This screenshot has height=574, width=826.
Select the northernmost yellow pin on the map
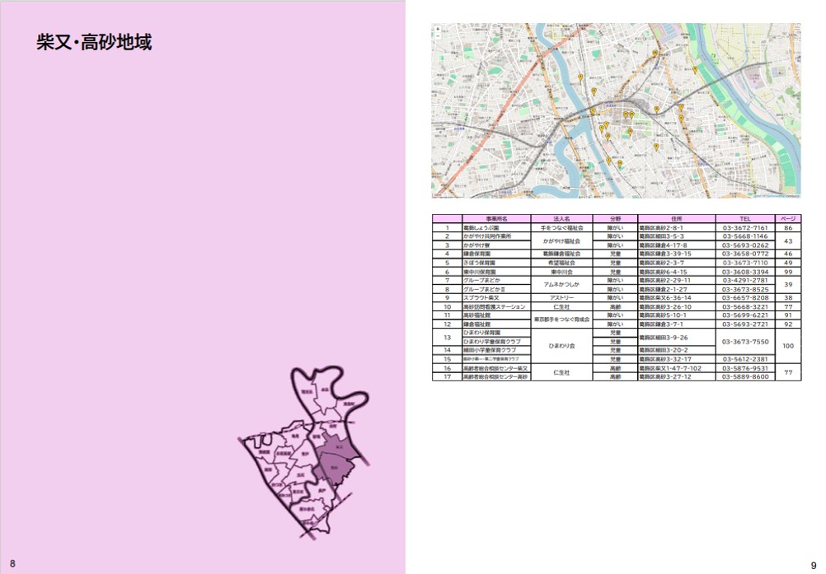pos(655,54)
